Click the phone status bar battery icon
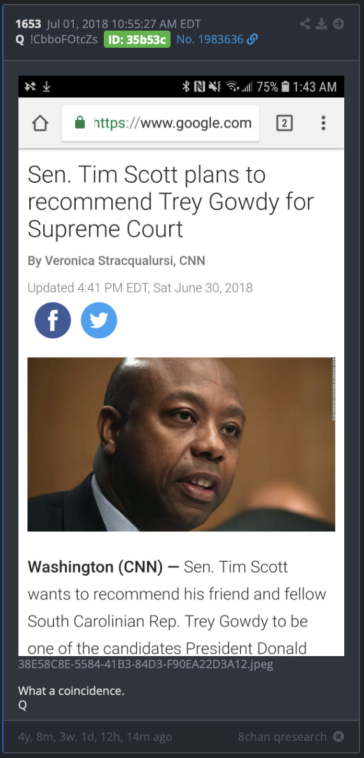The image size is (364, 758). (x=285, y=87)
